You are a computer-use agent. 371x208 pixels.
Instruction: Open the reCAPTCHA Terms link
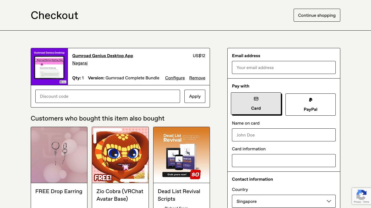click(x=366, y=202)
